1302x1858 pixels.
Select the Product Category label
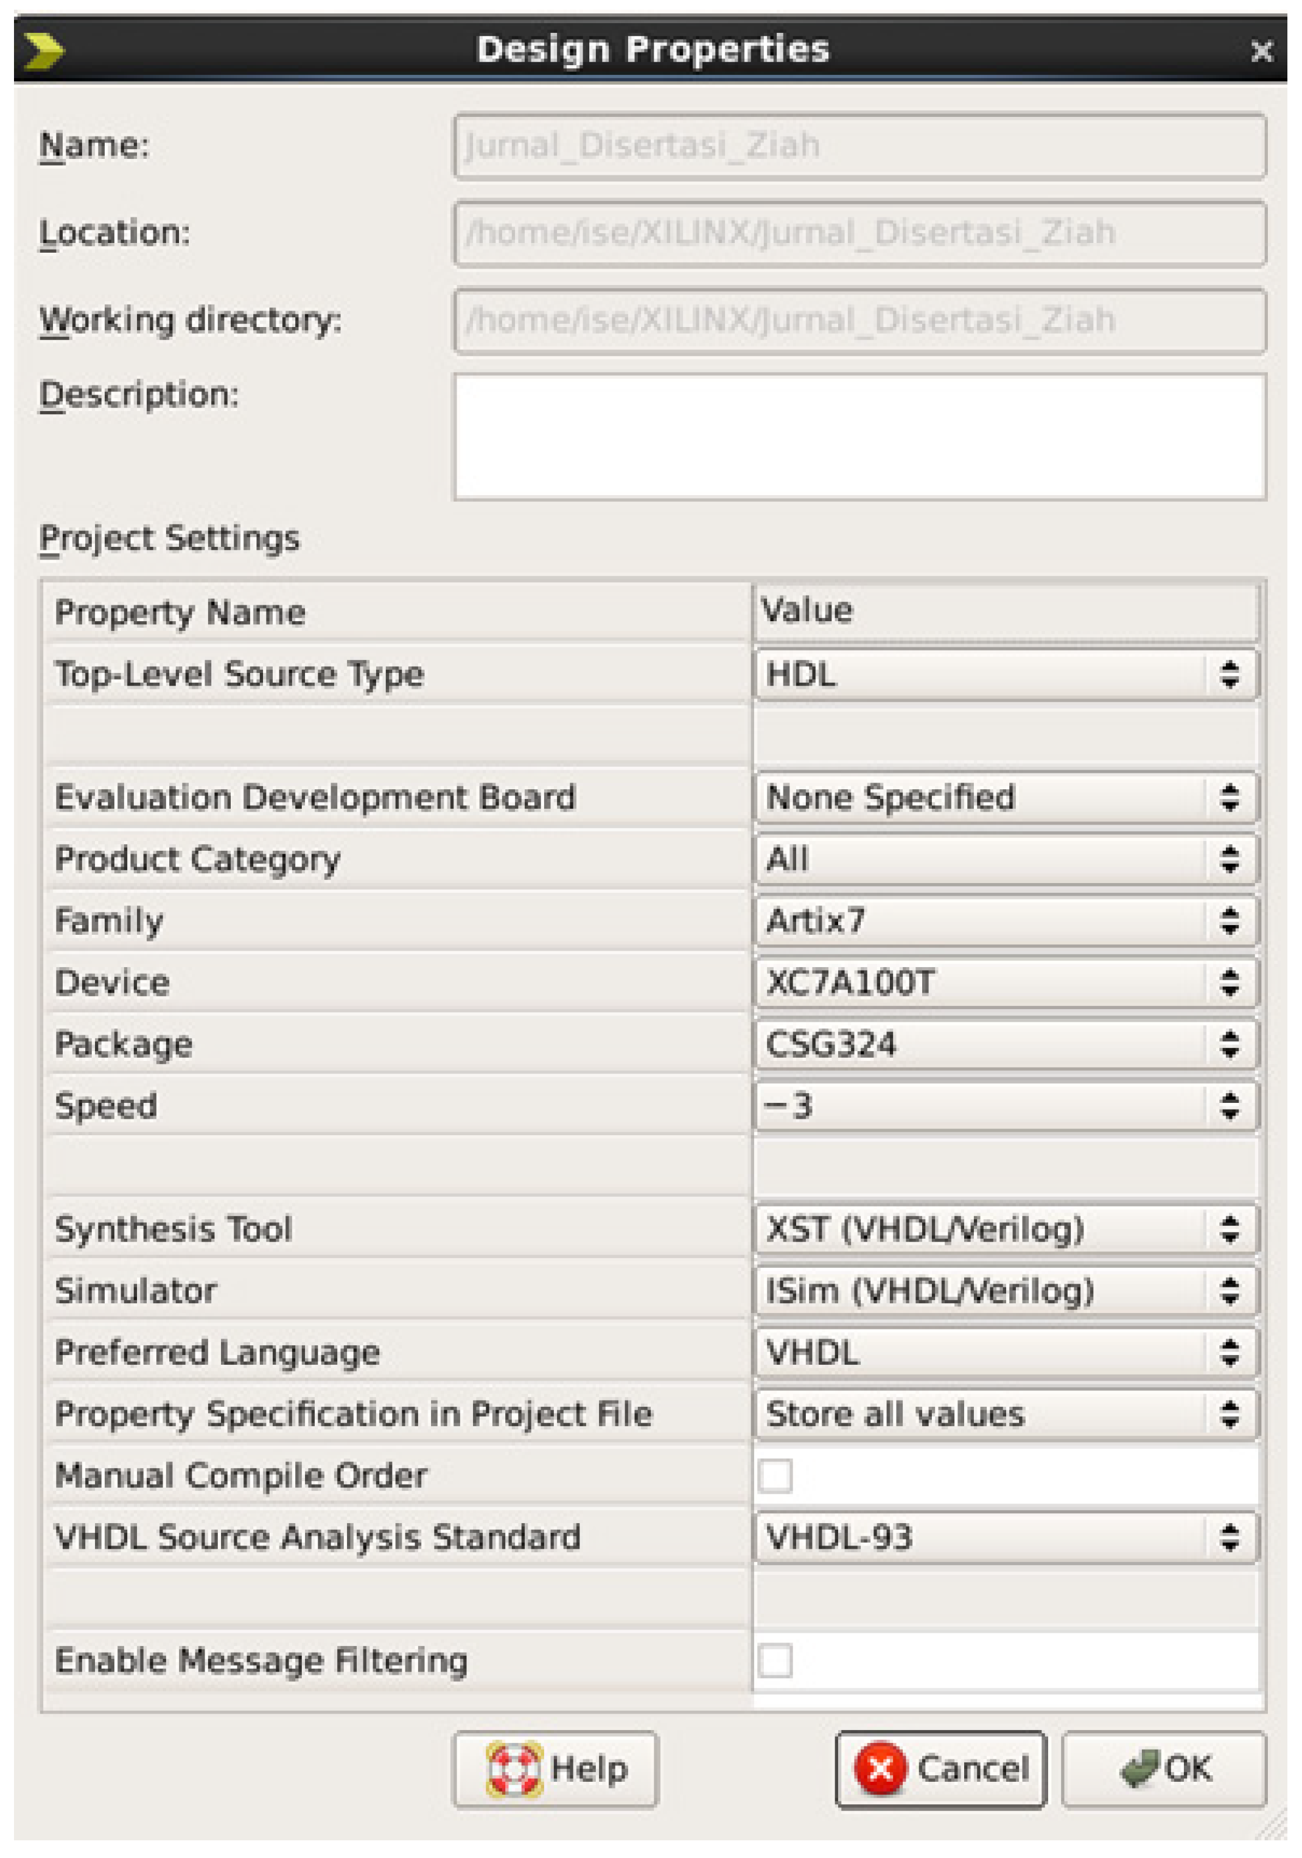point(198,859)
